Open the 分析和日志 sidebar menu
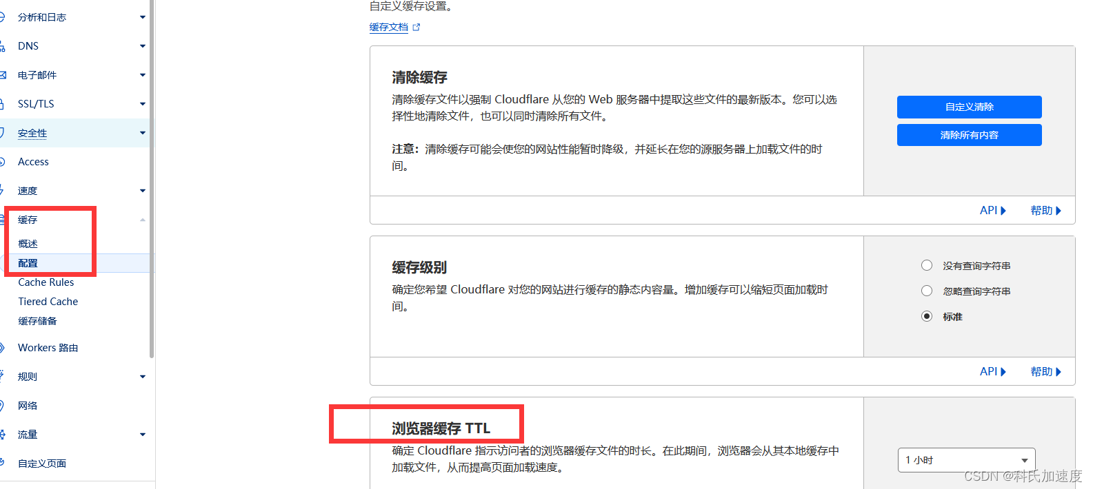Viewport: 1093px width, 489px height. click(x=42, y=17)
